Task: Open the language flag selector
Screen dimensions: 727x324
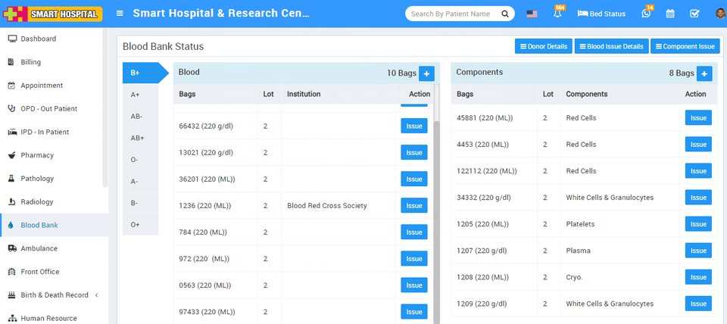Action: point(532,14)
